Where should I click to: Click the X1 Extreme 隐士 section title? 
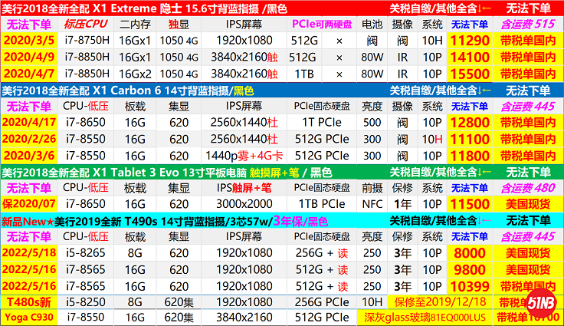(144, 8)
